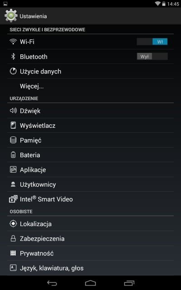181x290 pixels.
Task: Open the Prywatność settings entry
Action: click(90, 253)
